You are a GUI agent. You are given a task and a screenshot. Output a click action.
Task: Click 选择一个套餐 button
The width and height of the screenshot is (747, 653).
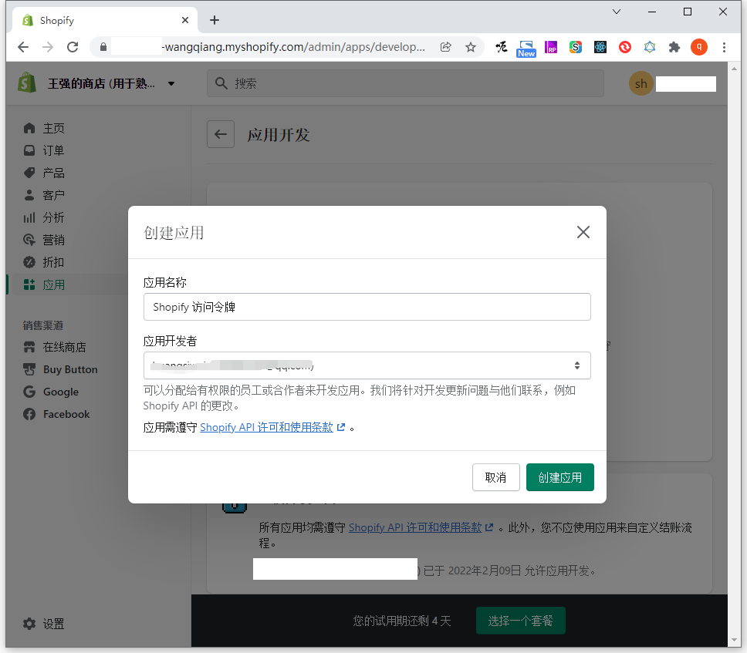pyautogui.click(x=520, y=620)
